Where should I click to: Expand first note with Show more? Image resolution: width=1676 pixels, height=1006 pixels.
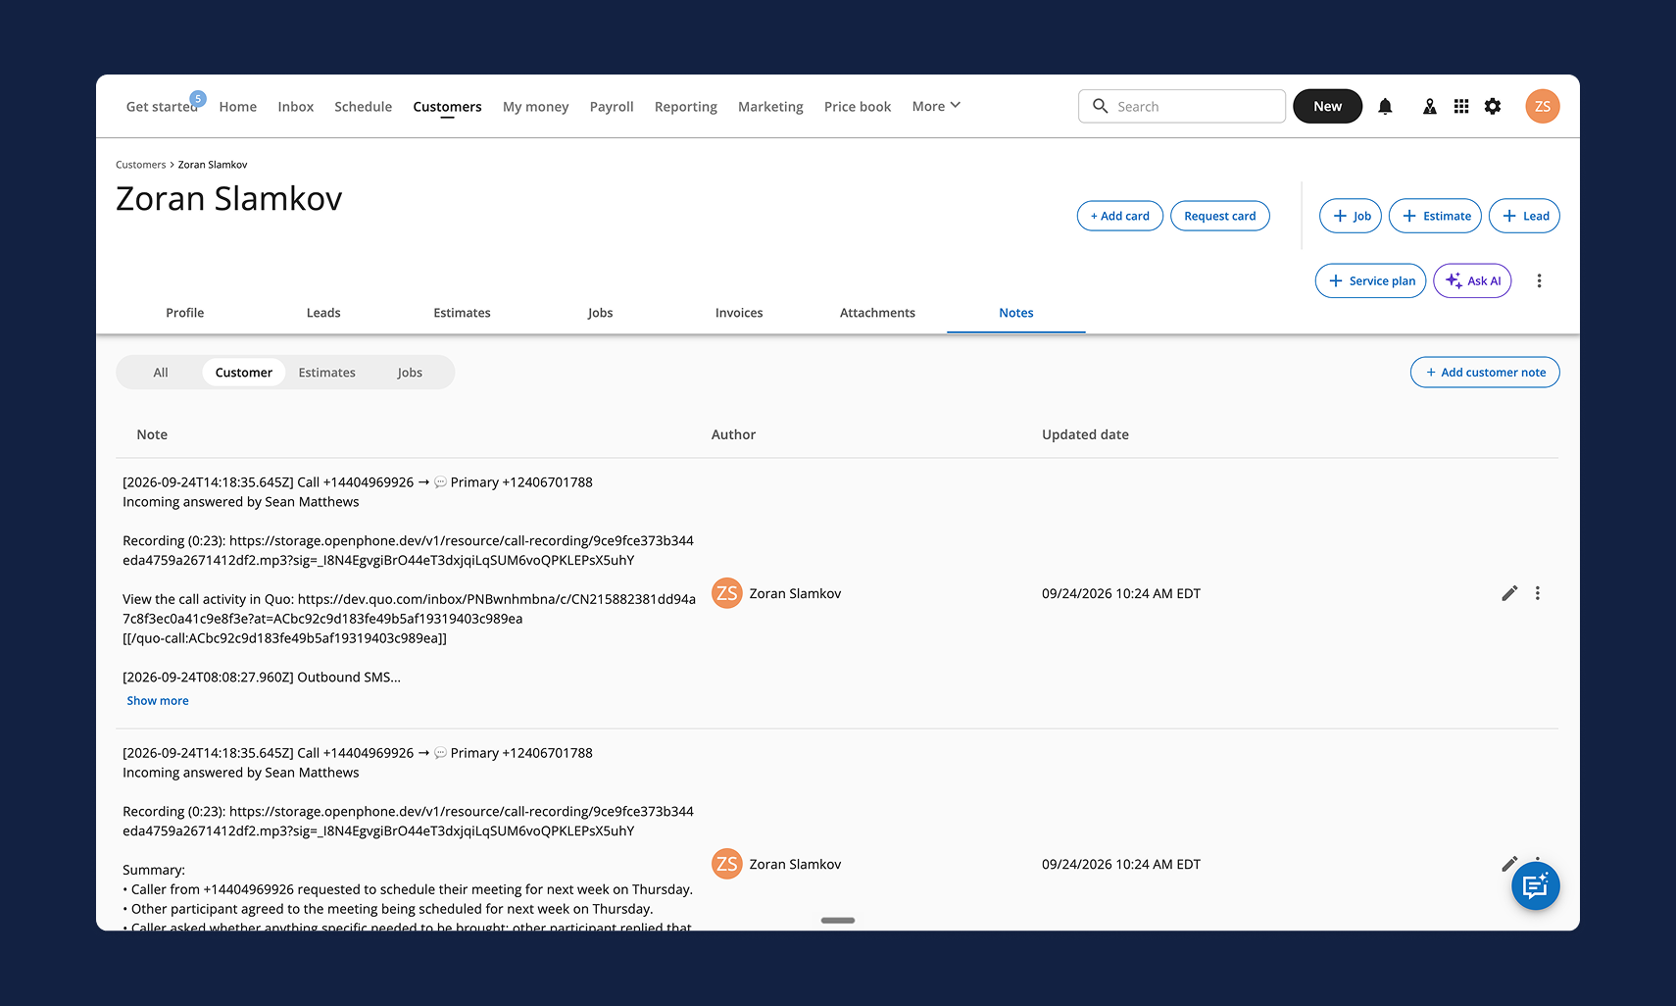point(158,701)
